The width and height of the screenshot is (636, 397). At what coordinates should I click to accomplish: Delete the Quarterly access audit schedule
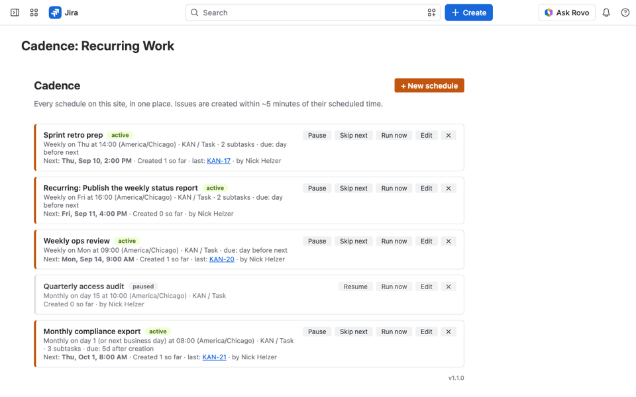coord(449,287)
